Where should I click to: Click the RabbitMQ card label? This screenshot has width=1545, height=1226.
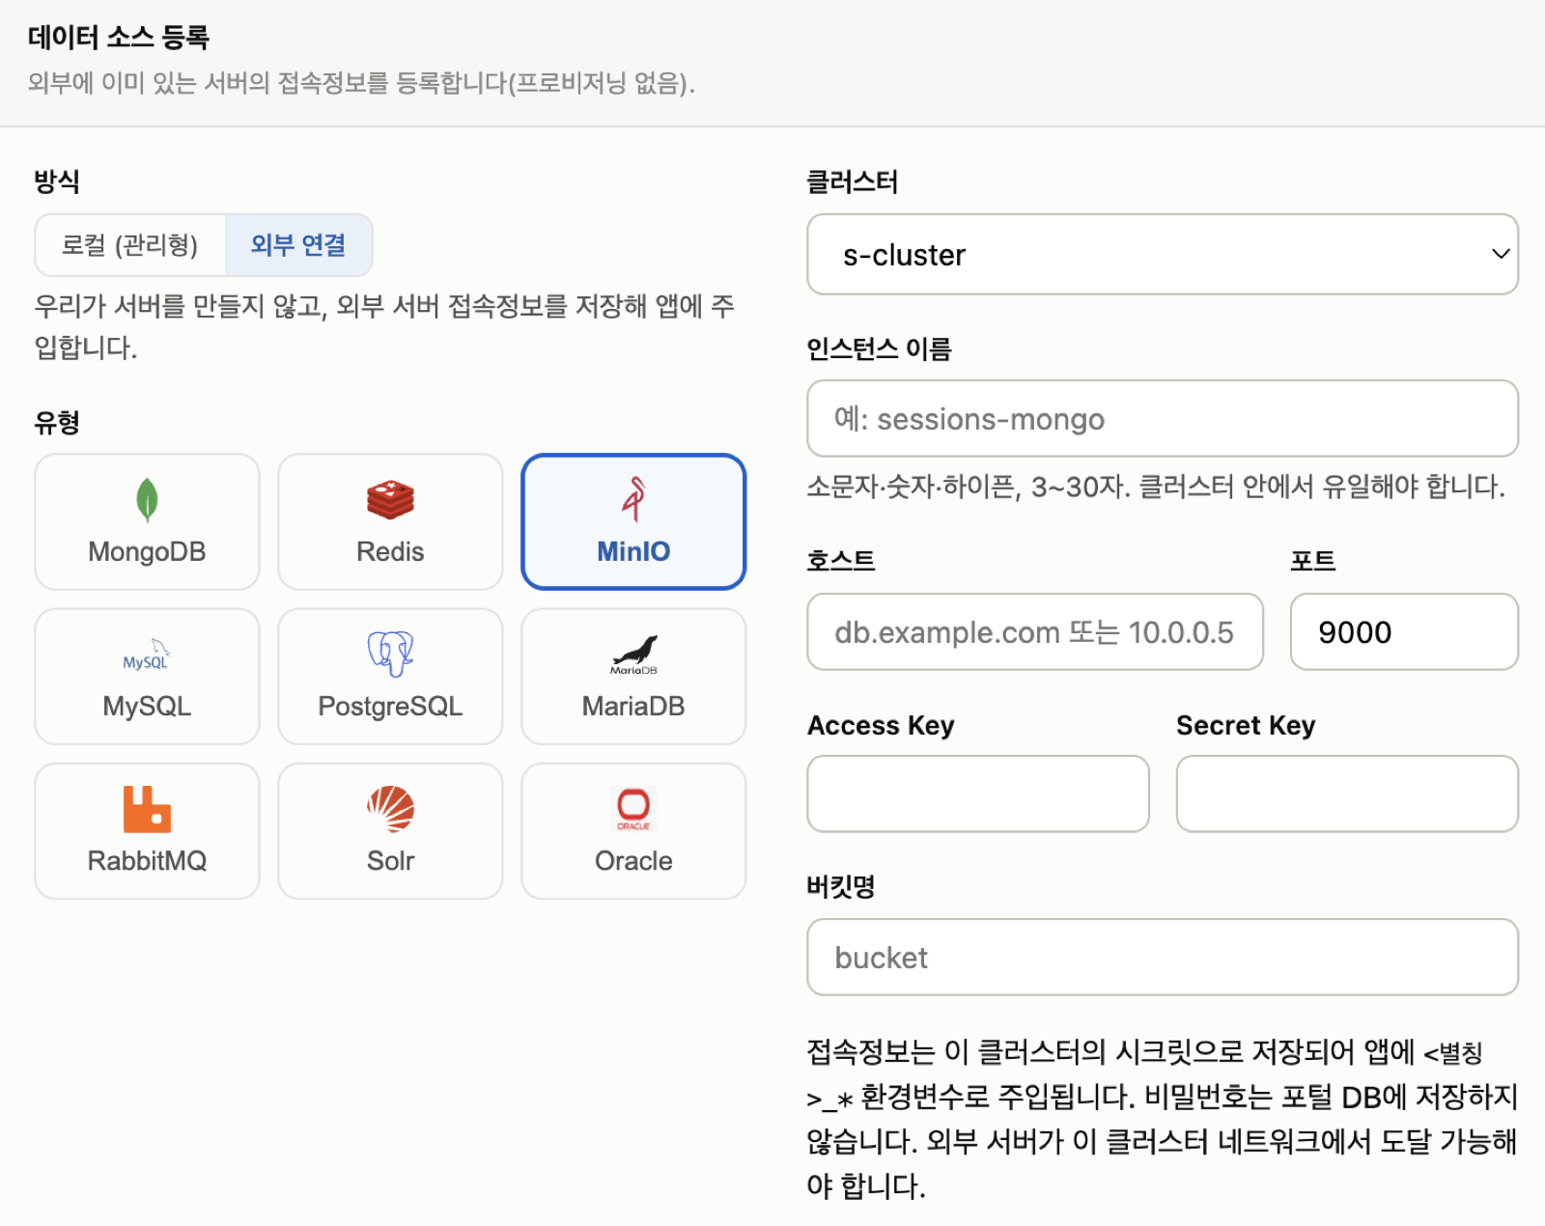(x=147, y=861)
